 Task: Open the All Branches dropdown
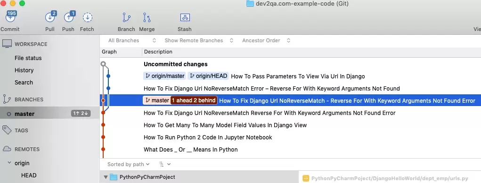point(132,40)
